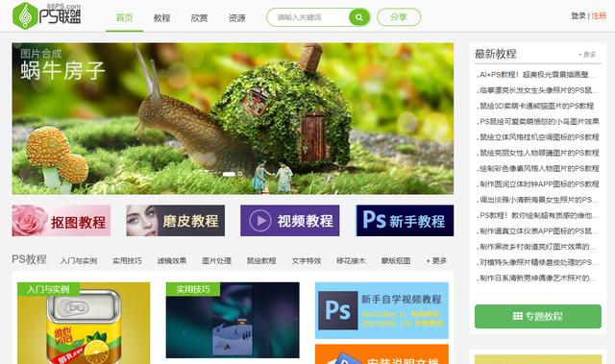Open the 首页 navigation tab
The width and height of the screenshot is (615, 364).
tap(124, 17)
